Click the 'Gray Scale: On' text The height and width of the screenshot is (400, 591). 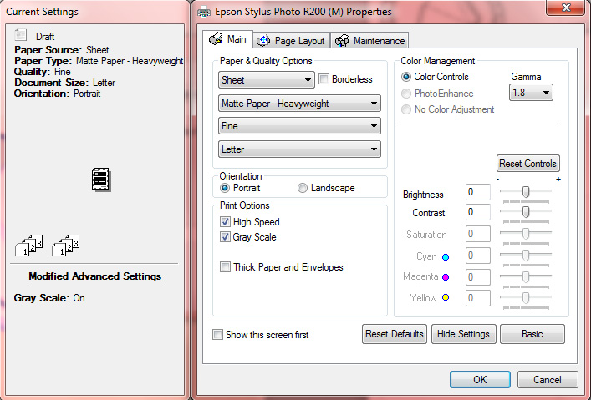tap(49, 298)
